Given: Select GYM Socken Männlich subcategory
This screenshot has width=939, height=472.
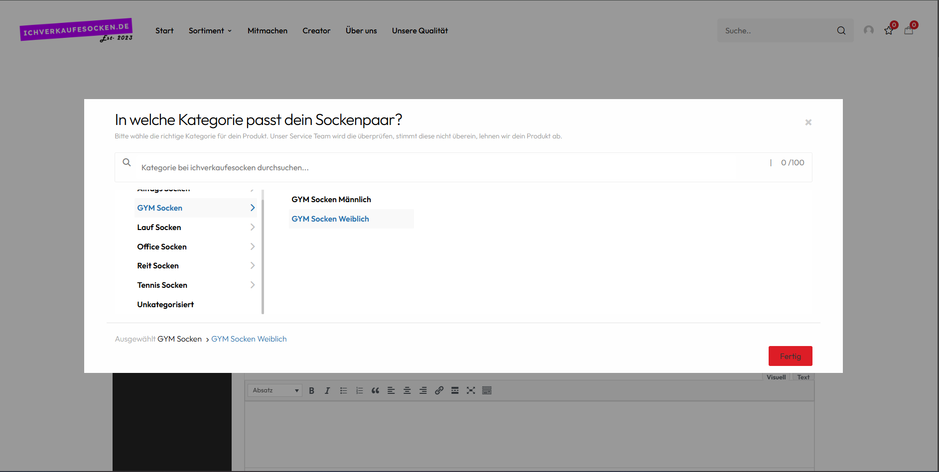Looking at the screenshot, I should coord(331,200).
